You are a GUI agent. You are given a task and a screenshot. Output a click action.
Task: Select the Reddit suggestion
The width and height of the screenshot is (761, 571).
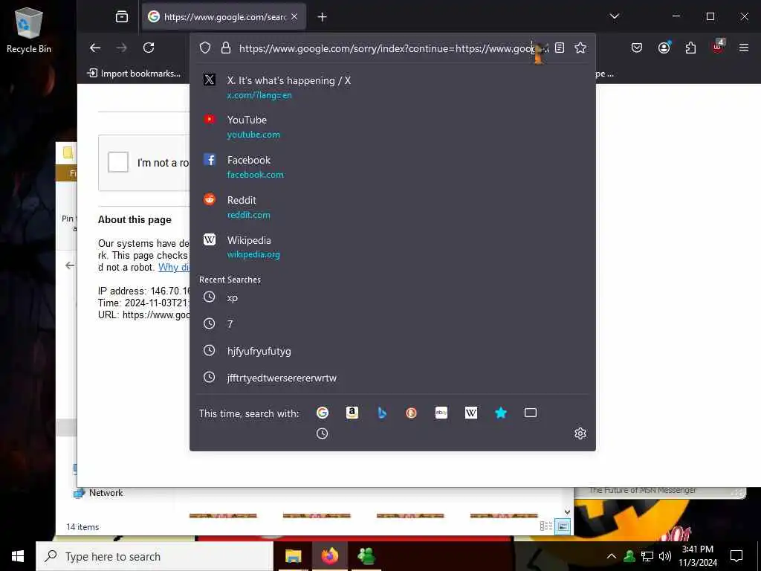point(392,207)
